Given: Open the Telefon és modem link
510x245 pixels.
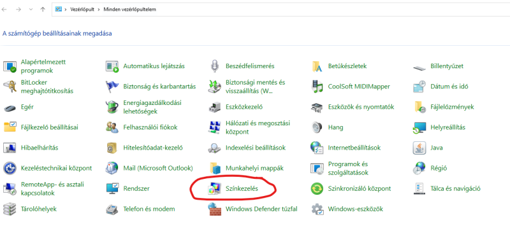Looking at the screenshot, I should point(149,209).
